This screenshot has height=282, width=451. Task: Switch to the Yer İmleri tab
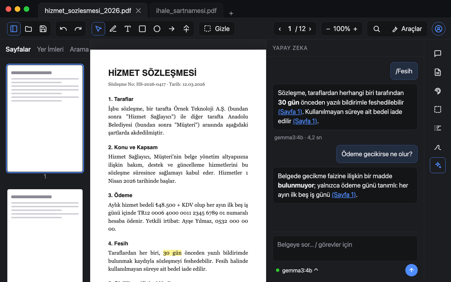(50, 49)
